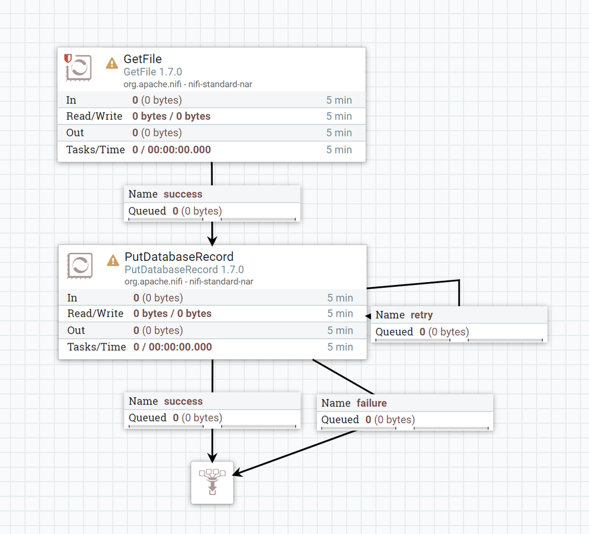Click the PutDatabaseRecord 1.7.0 version text
Viewport: 589px width, 534px height.
184,270
